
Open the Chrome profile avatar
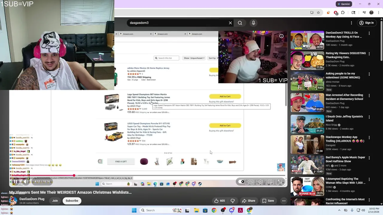pos(371,13)
